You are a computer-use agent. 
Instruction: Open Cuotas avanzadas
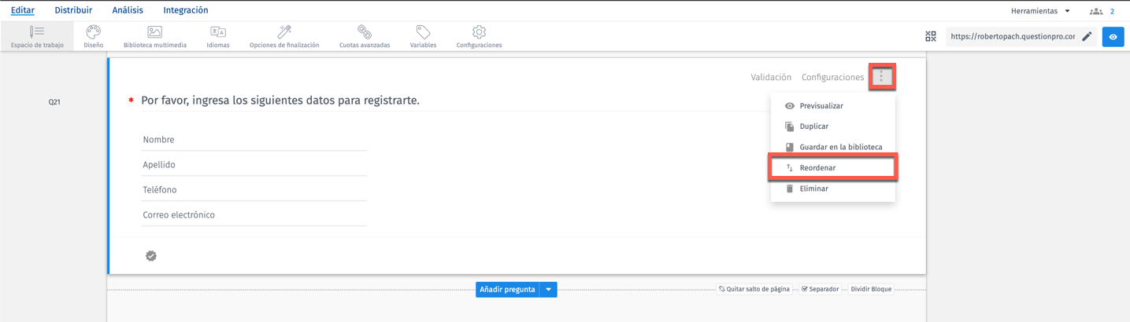click(x=365, y=37)
